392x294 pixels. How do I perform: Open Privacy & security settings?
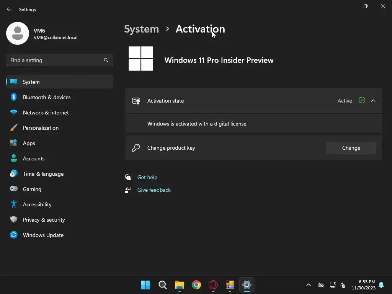pos(59,220)
